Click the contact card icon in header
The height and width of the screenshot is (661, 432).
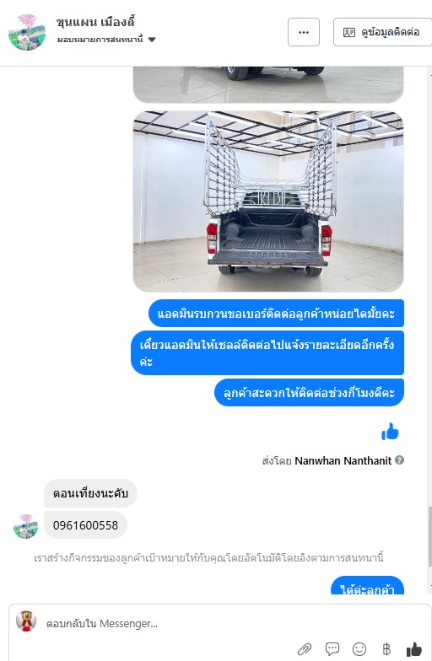[x=349, y=32]
